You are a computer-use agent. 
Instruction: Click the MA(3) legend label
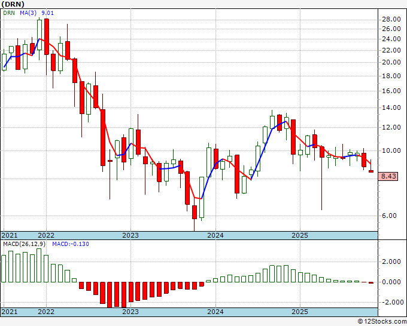click(28, 13)
